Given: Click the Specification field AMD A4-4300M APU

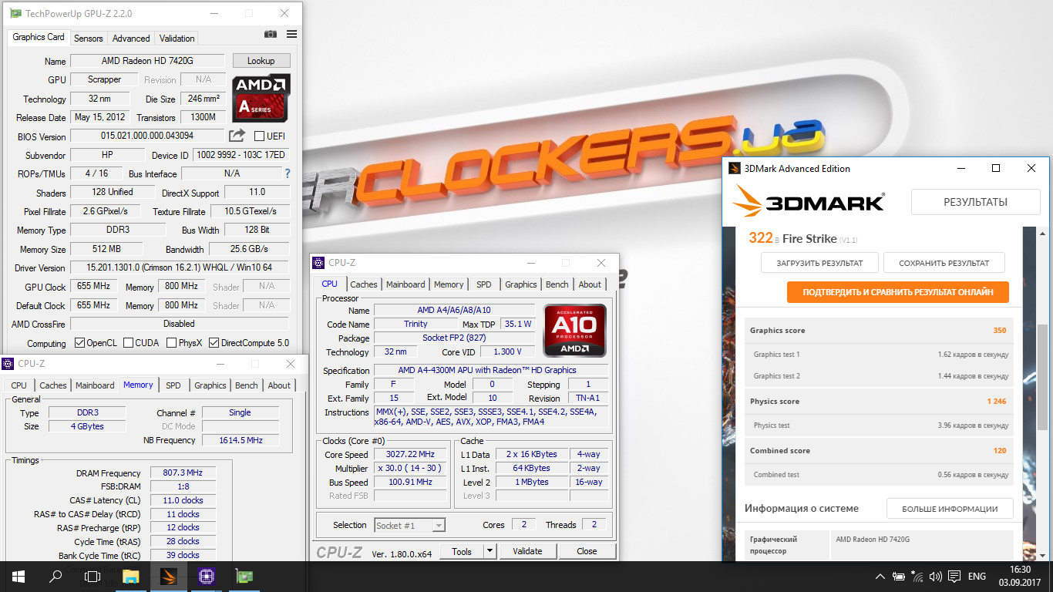Looking at the screenshot, I should click(490, 371).
